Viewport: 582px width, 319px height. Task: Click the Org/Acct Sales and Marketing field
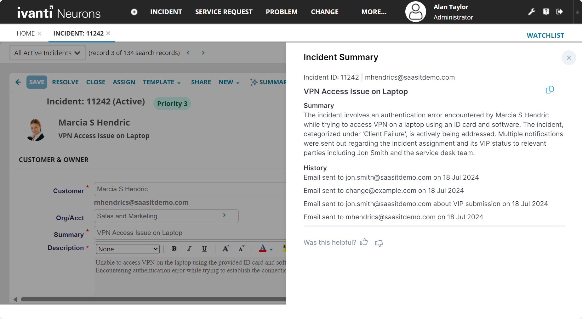166,216
